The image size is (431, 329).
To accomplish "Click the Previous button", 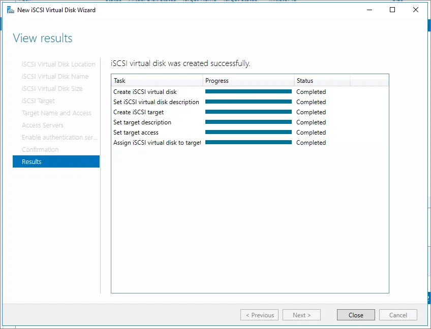I will (x=259, y=315).
